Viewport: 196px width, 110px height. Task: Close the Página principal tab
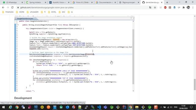pyautogui.click(x=138, y=2)
